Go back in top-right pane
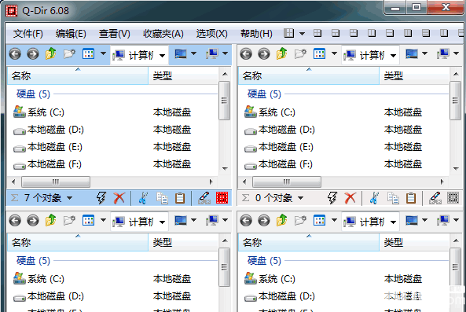Screen dimensions: 466x312 click(x=246, y=54)
